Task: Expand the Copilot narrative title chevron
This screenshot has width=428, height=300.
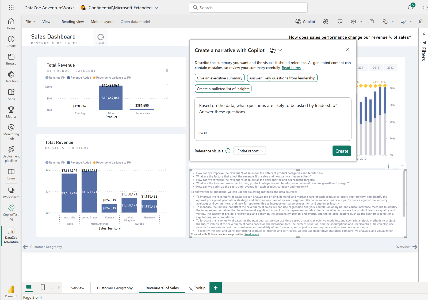Action: pos(280,50)
